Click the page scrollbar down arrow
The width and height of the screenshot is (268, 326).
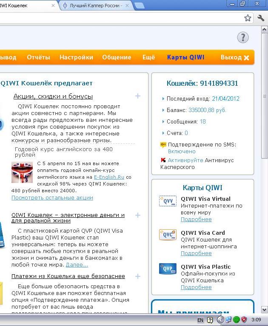click(x=265, y=310)
